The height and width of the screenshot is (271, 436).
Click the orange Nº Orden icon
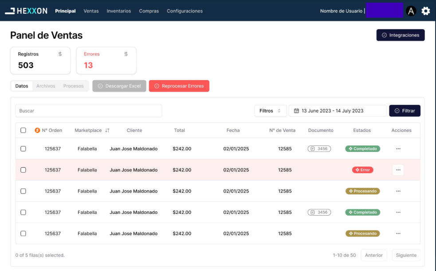click(37, 131)
